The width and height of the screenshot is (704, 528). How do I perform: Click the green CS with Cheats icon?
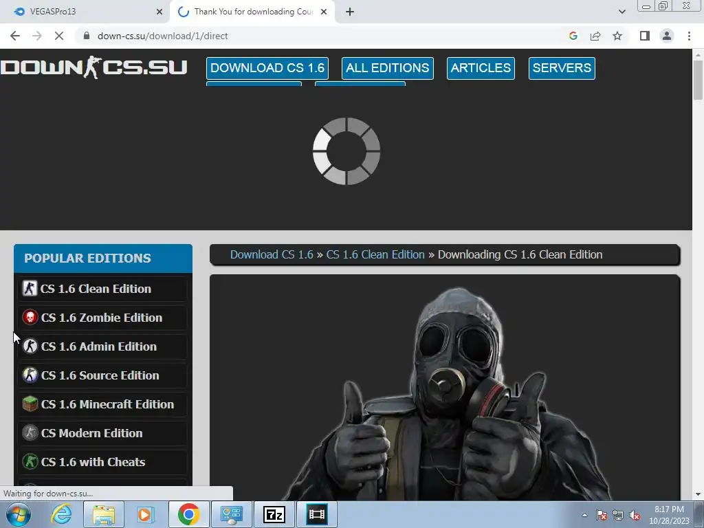click(x=30, y=461)
